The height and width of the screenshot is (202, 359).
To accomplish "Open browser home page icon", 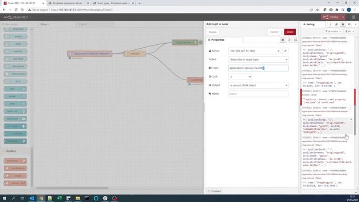I will click(x=22, y=10).
